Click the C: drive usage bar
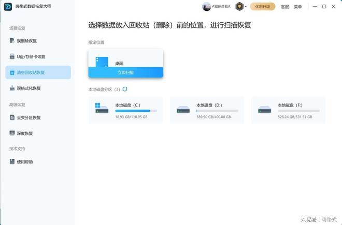342x225 pixels. 136,111
